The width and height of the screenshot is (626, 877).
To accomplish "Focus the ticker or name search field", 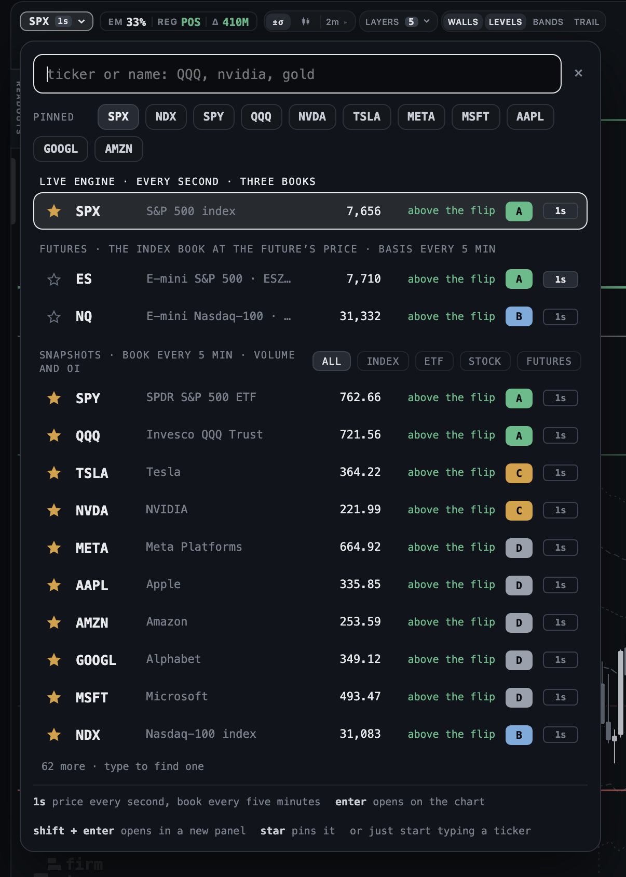I will 297,74.
